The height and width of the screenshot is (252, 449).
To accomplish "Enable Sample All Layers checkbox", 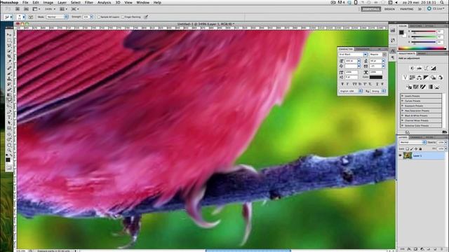I will [x=99, y=17].
